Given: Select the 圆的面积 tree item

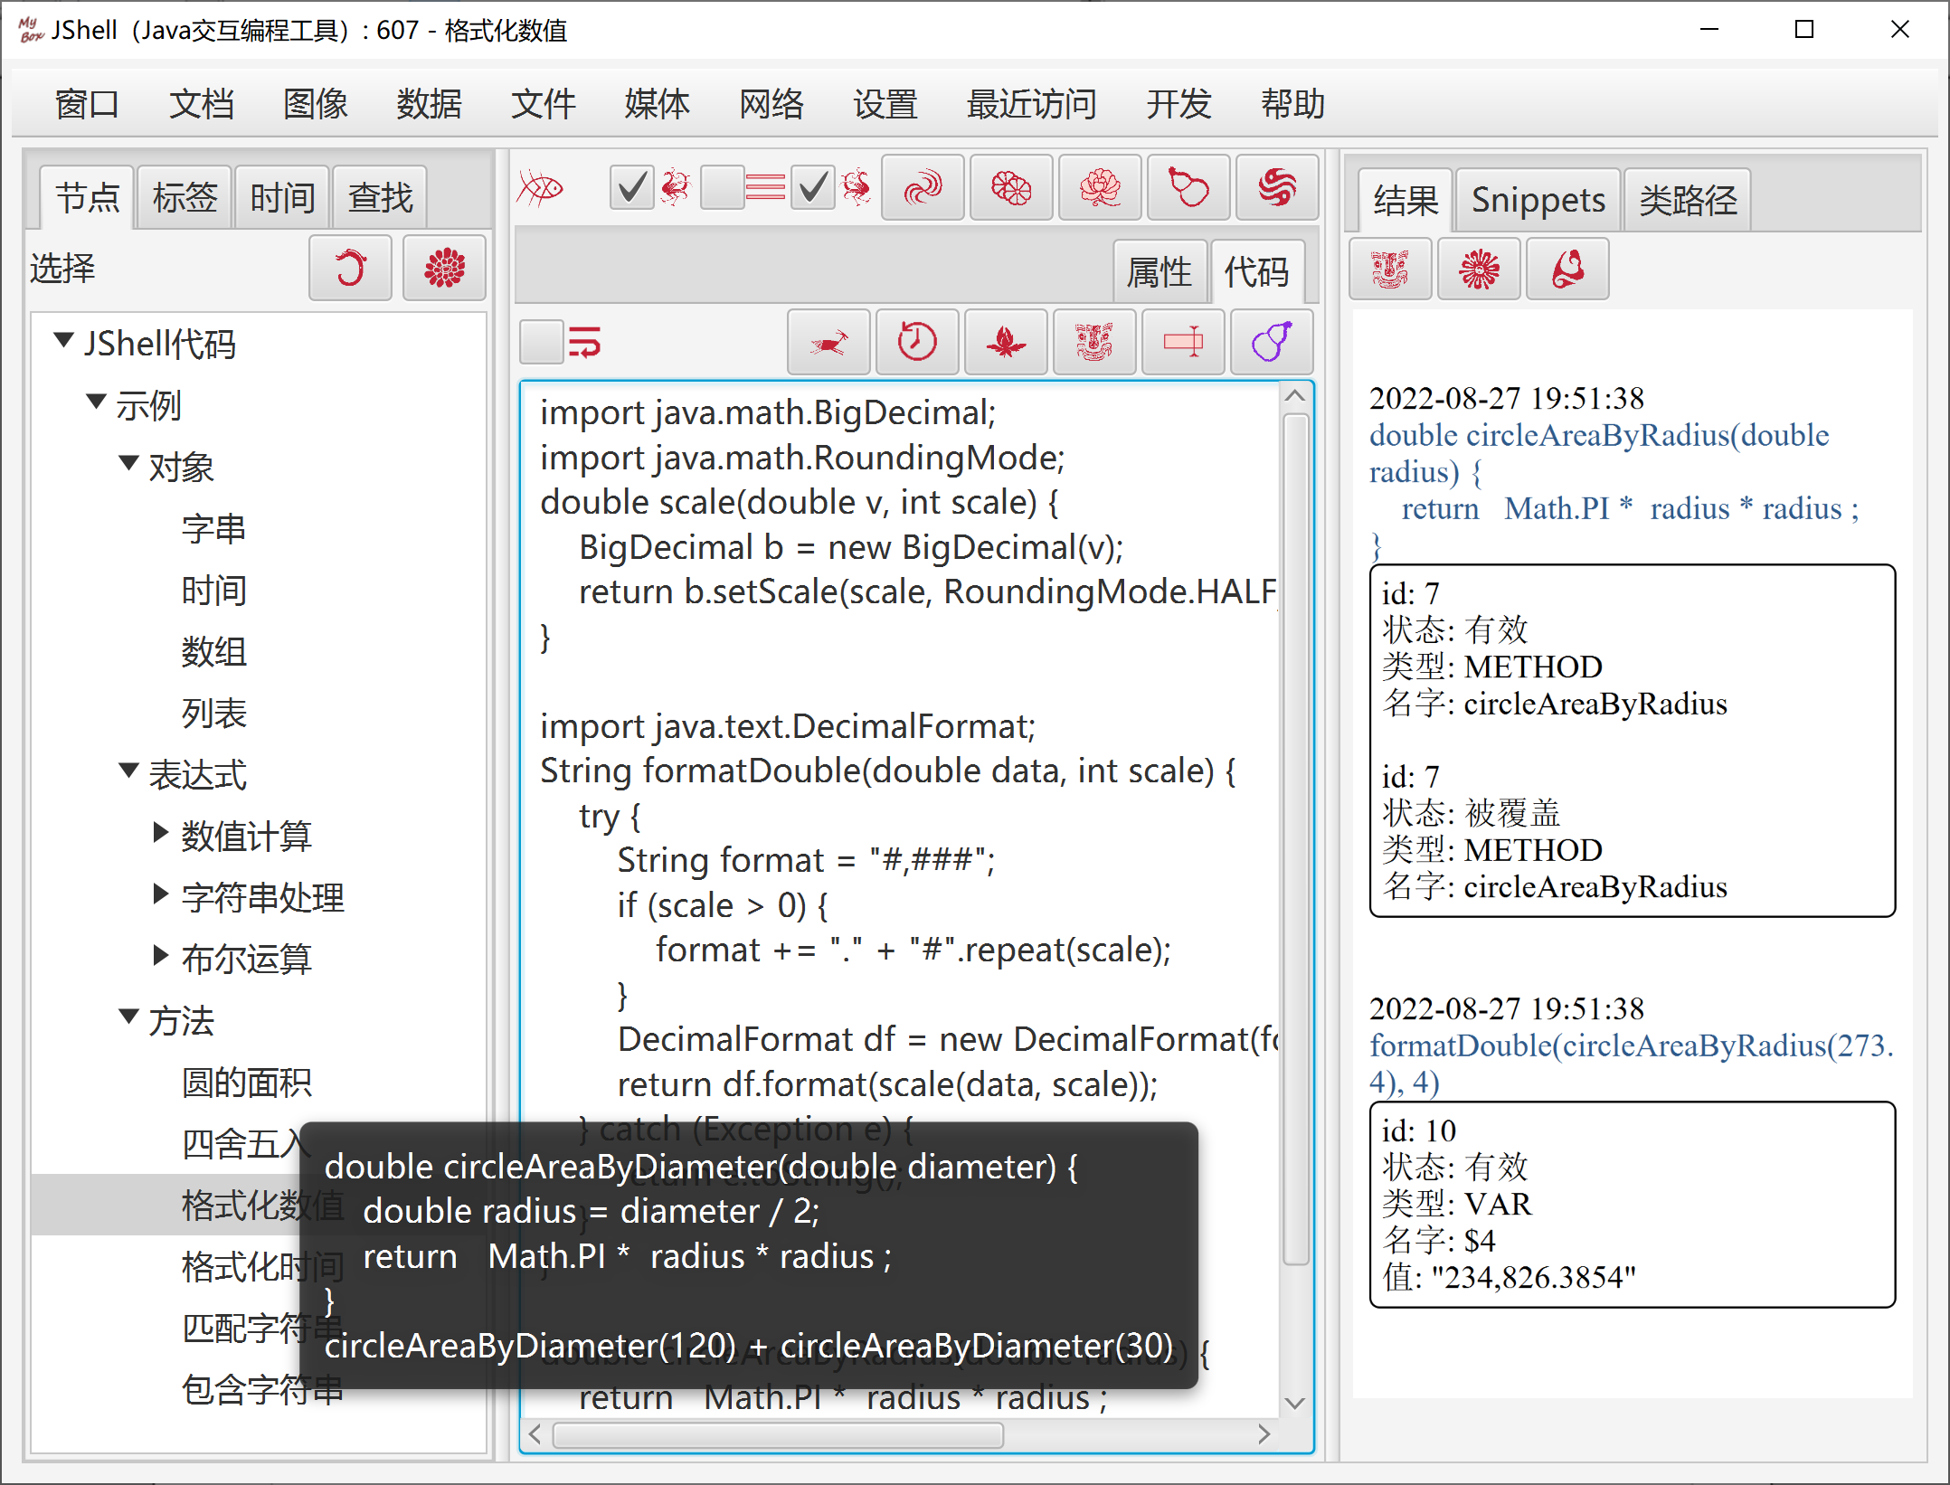Looking at the screenshot, I should [x=246, y=1082].
